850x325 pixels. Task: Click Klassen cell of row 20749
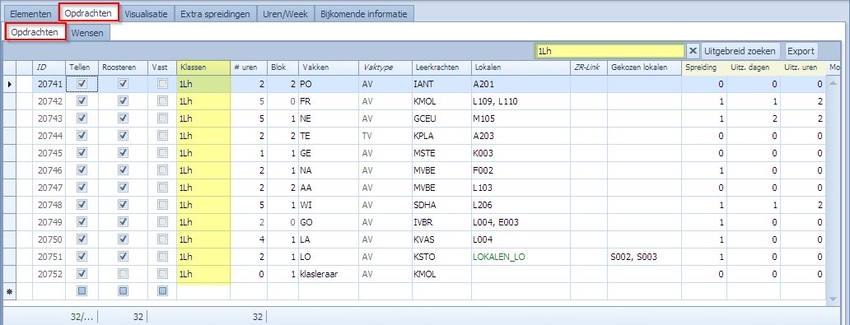(203, 222)
